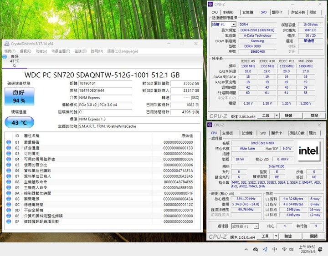
Task: Click status dot for attribute 06 資料單位已讀取
Action: coord(9,171)
